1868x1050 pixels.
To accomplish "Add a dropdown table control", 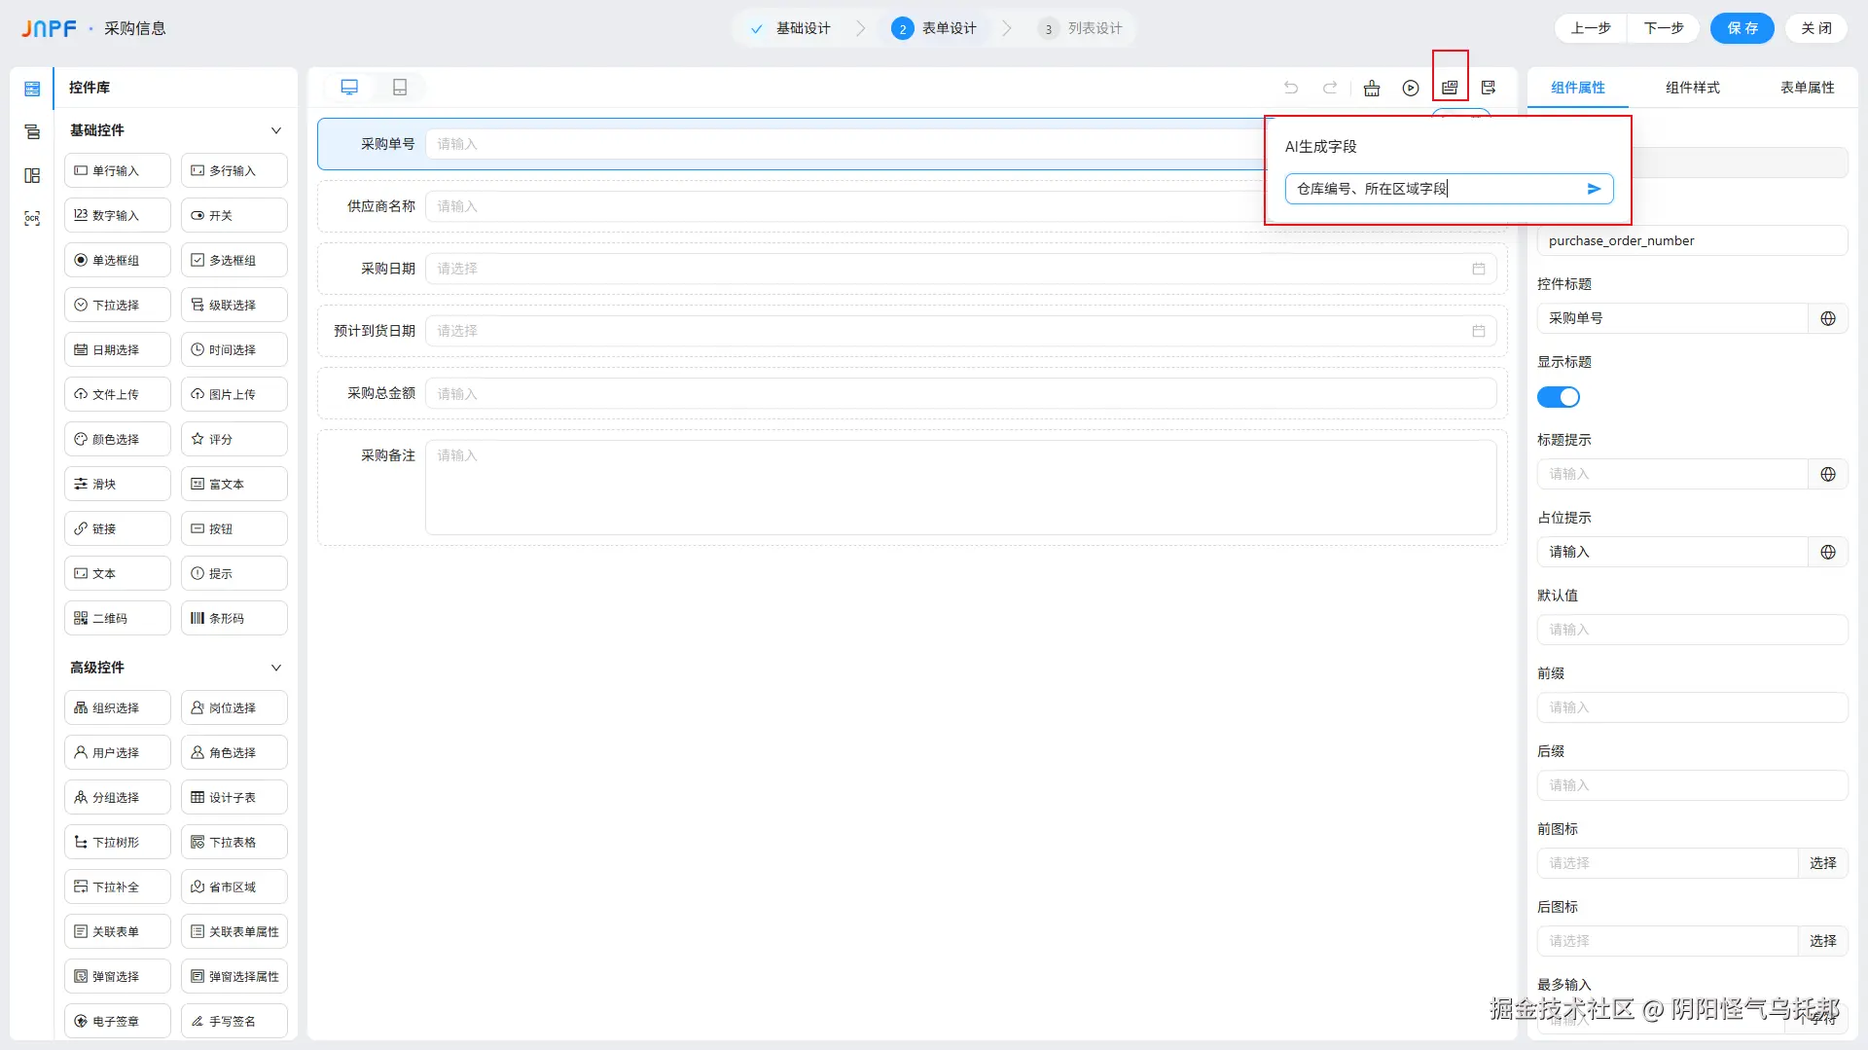I will pos(234,842).
